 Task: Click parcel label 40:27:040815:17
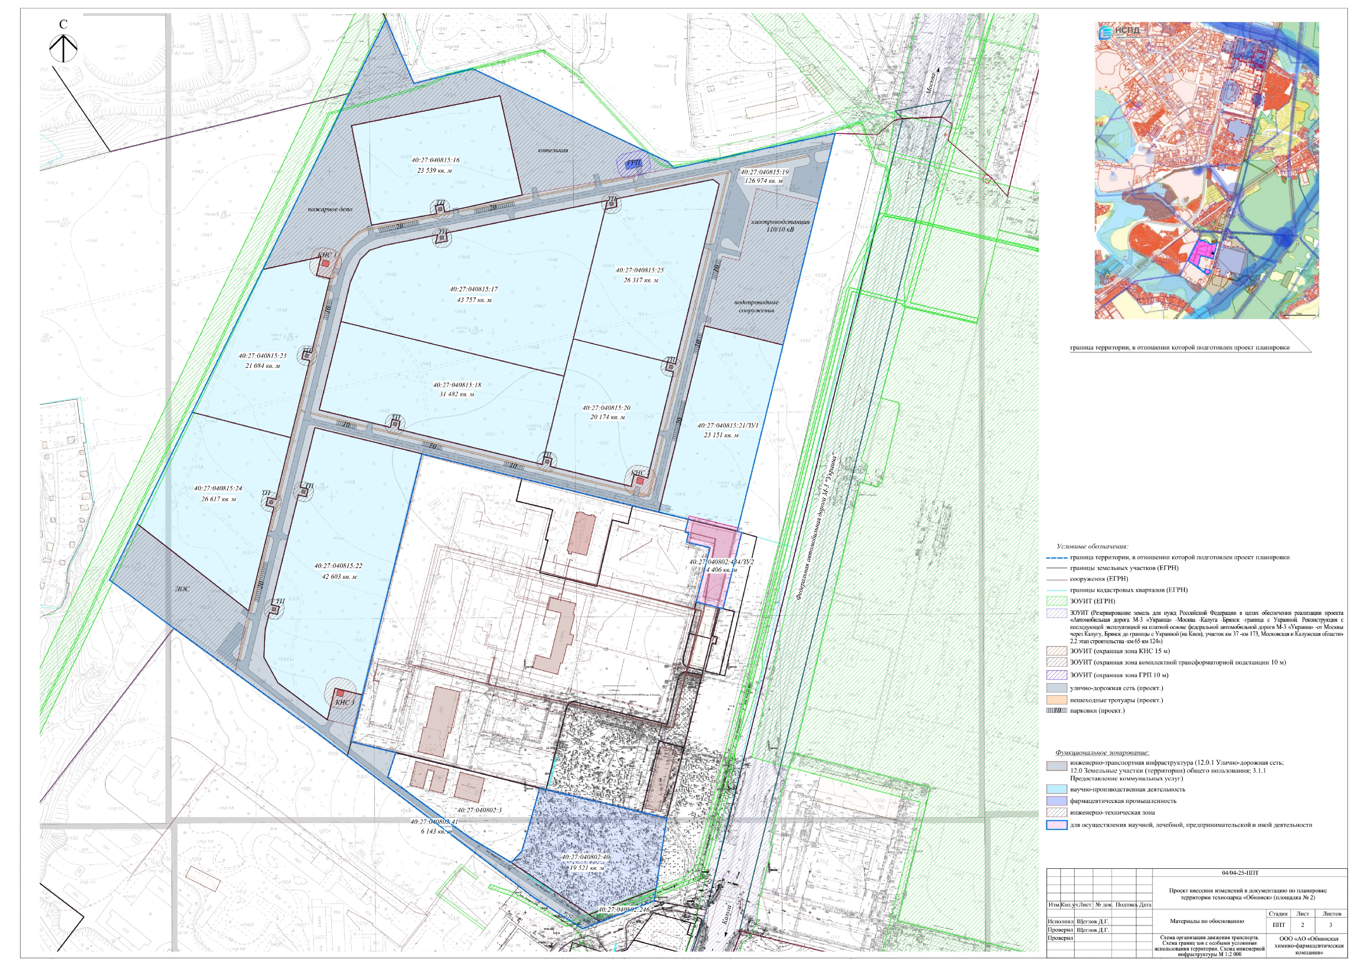click(x=474, y=289)
